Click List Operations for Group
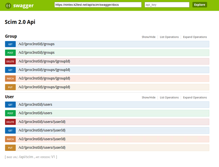 coord(169,37)
